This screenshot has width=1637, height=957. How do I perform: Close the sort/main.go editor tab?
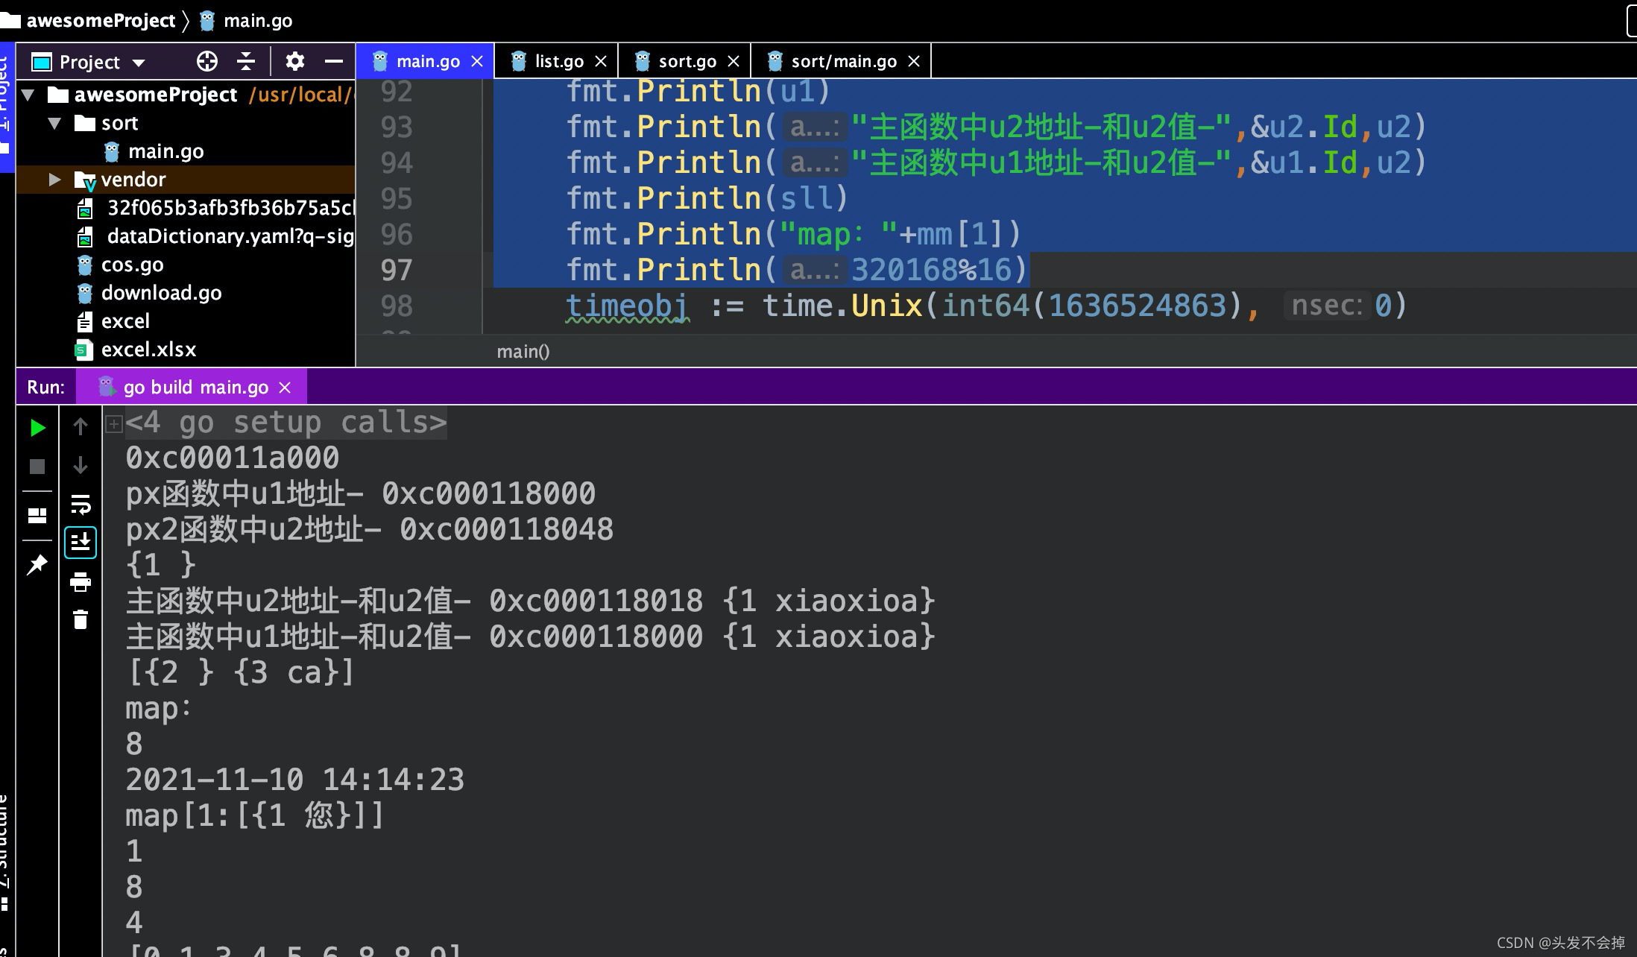pyautogui.click(x=914, y=61)
